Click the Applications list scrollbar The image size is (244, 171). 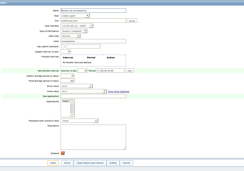click(72, 108)
